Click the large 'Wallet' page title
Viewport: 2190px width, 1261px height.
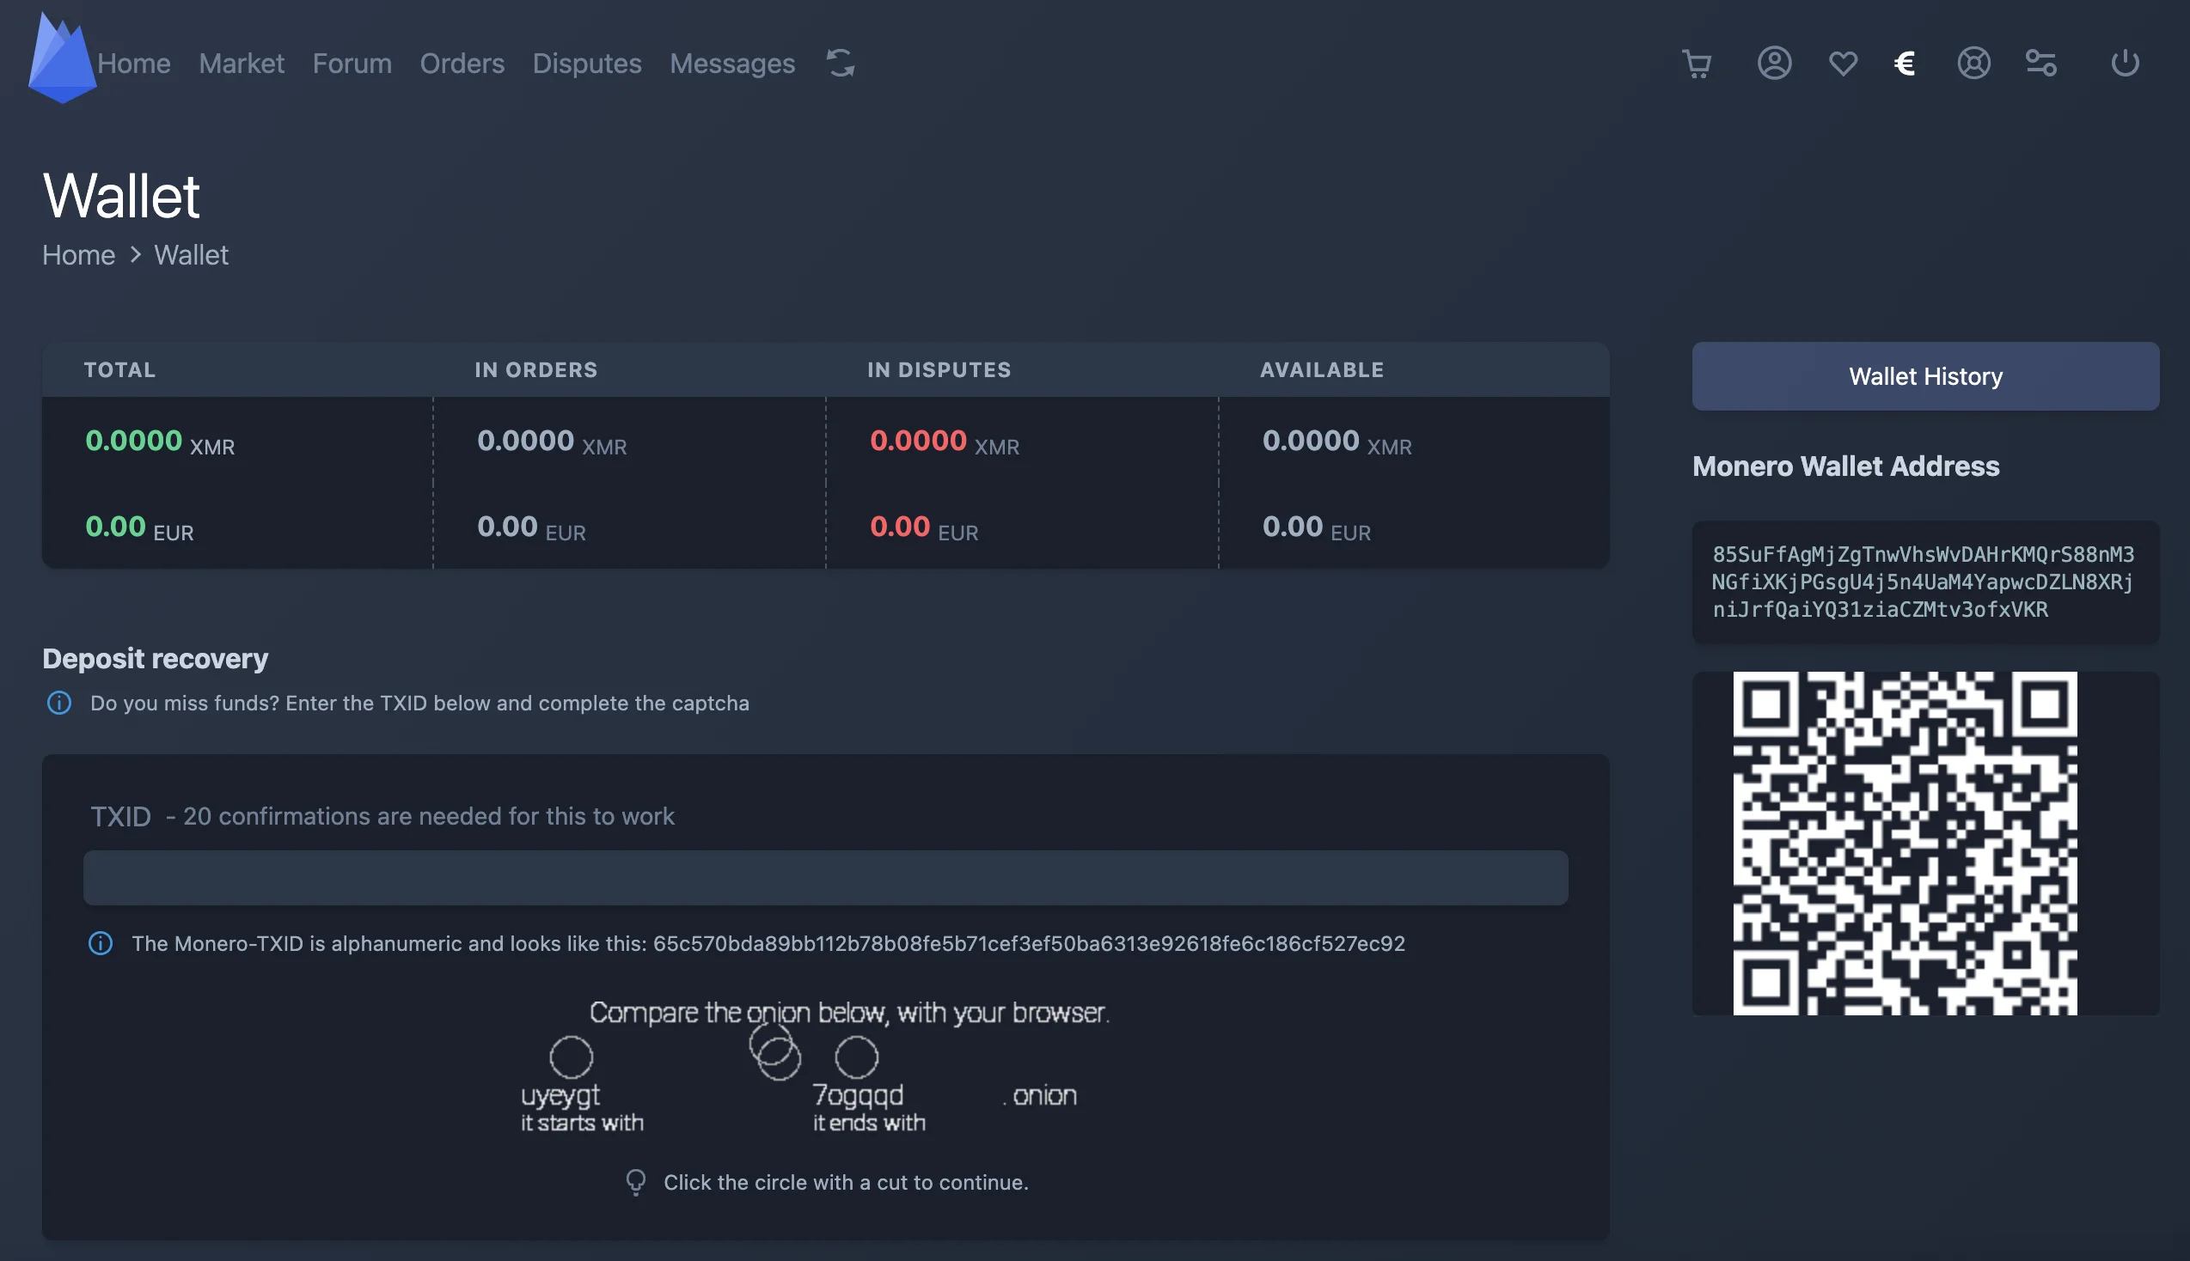[x=121, y=196]
